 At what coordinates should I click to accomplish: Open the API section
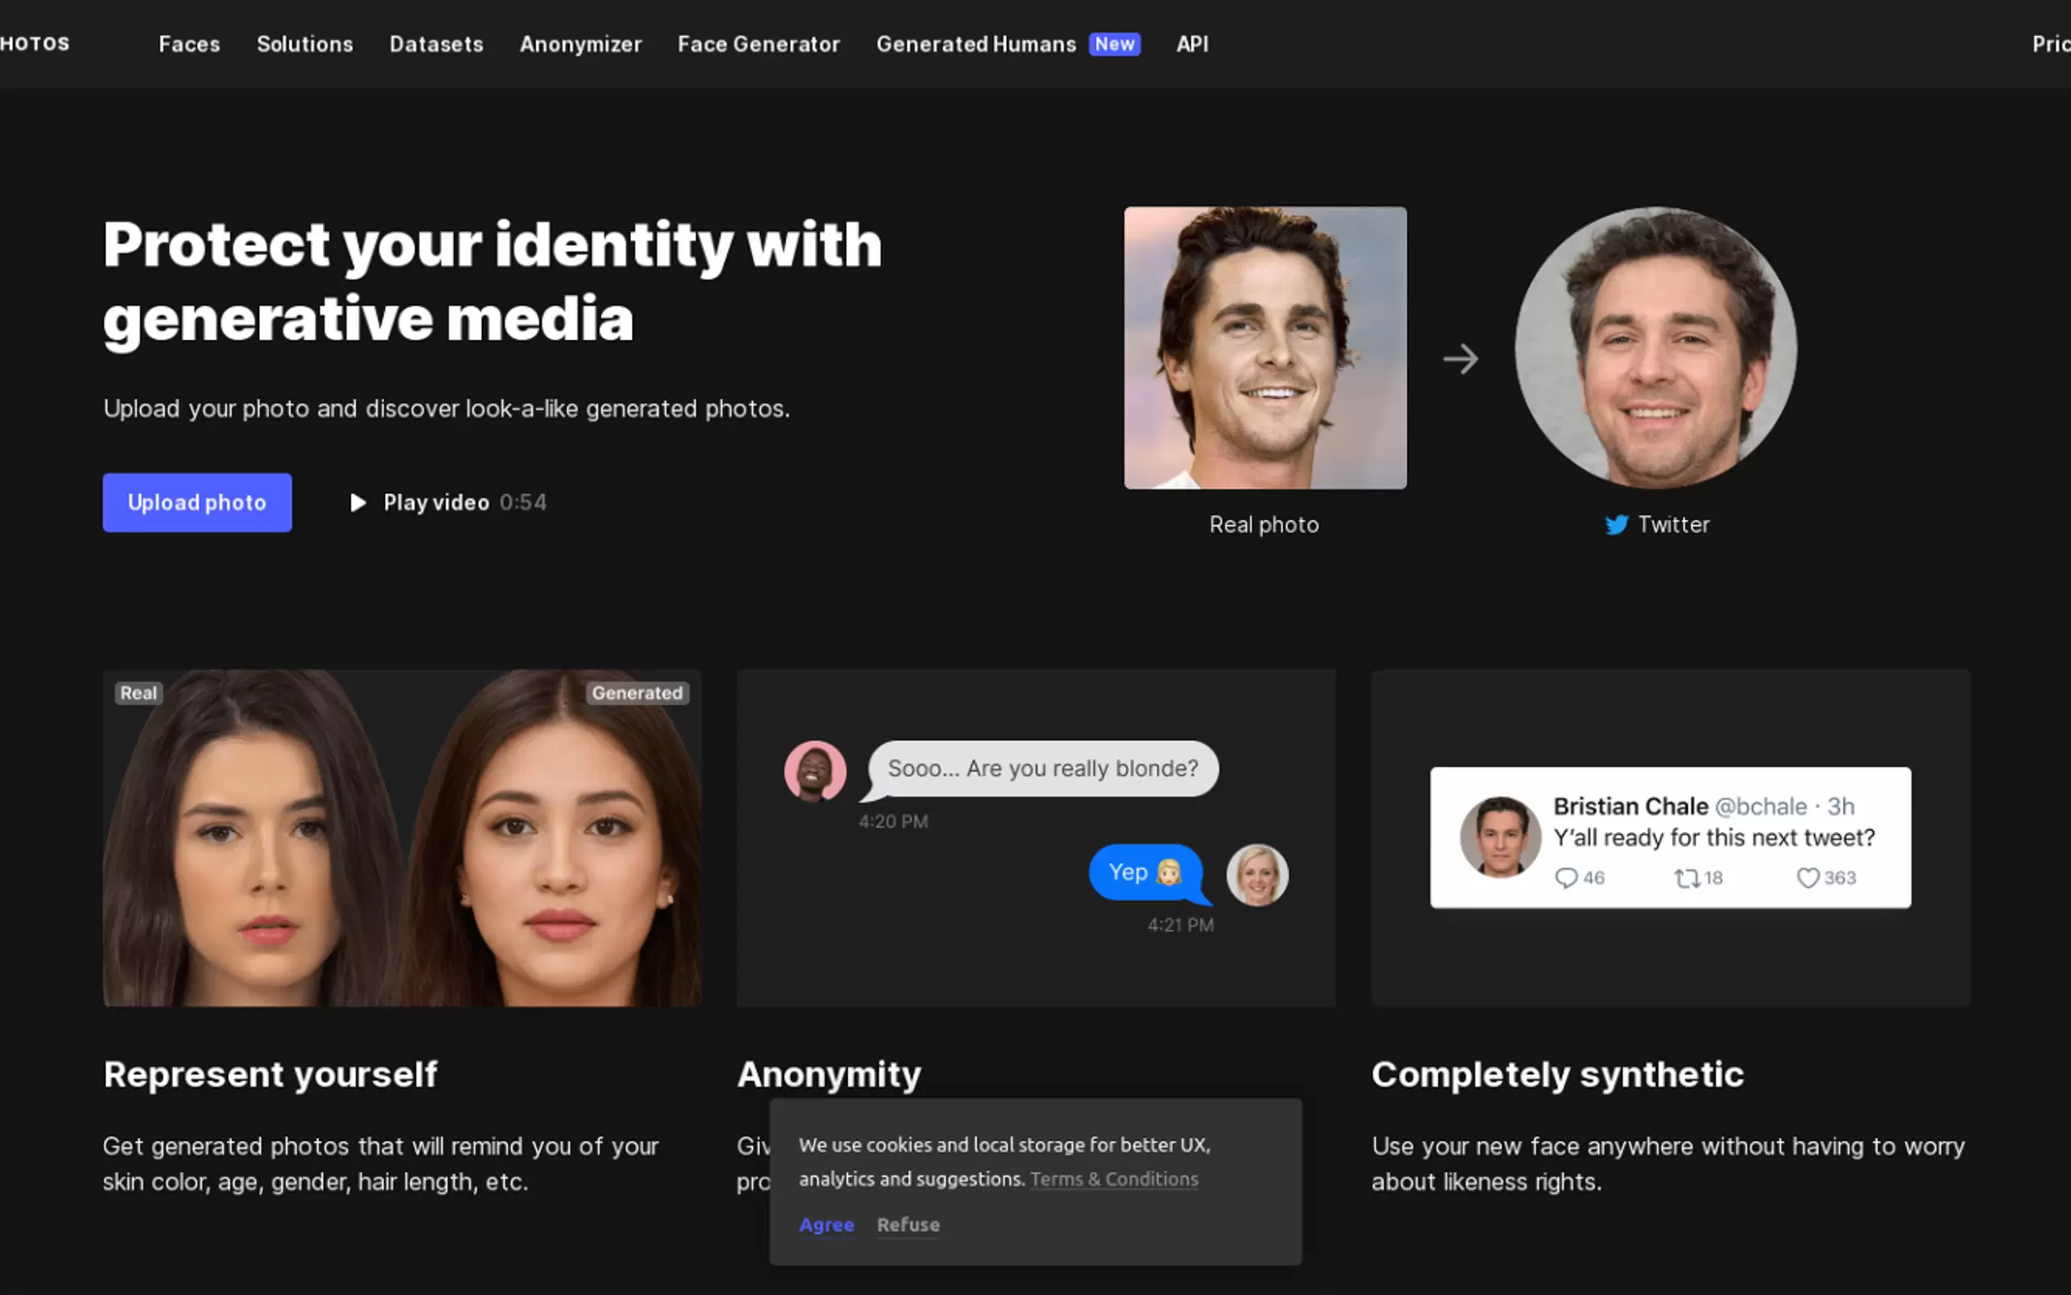[1192, 44]
